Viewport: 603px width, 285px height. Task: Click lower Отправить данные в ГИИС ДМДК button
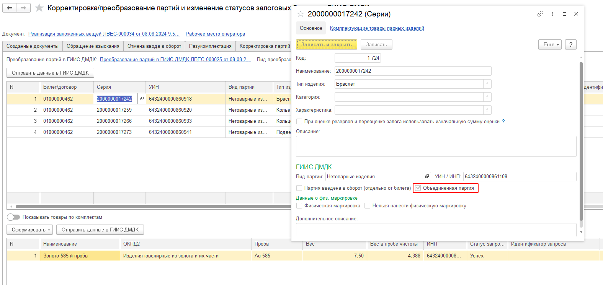click(x=100, y=230)
